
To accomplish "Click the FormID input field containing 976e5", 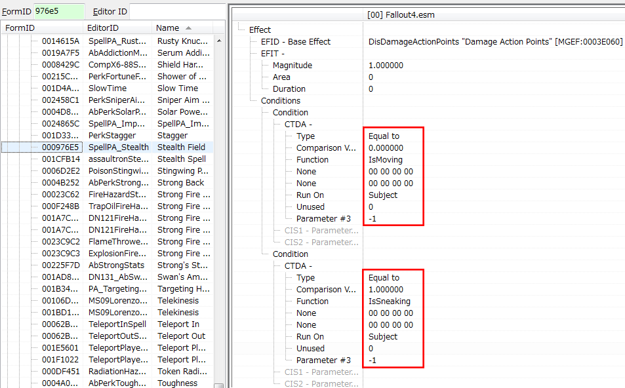I will click(59, 11).
